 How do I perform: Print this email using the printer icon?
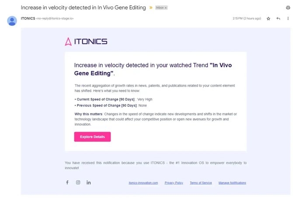click(x=288, y=7)
